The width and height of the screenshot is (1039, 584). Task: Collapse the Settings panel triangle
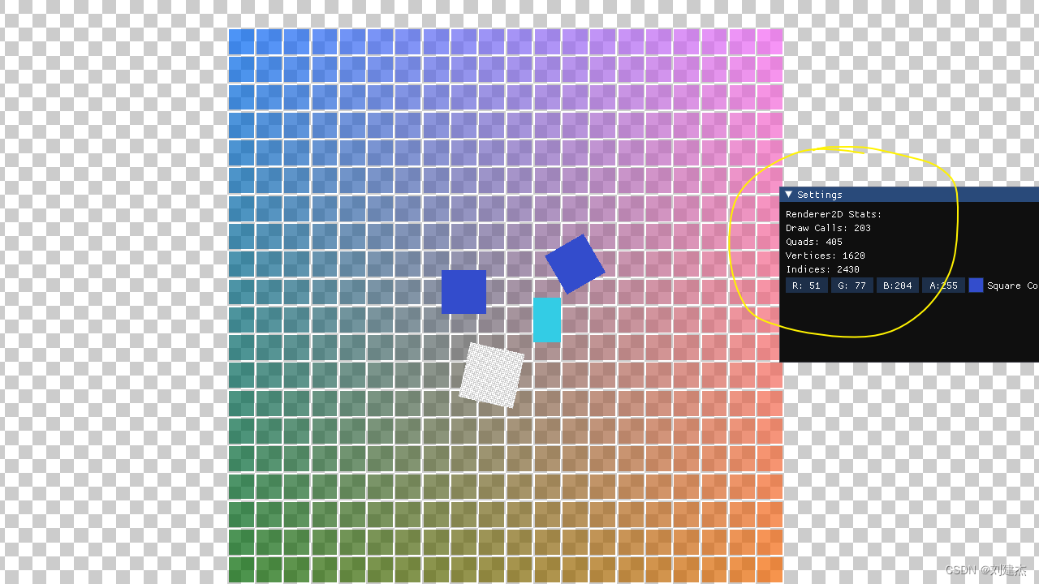click(x=788, y=195)
